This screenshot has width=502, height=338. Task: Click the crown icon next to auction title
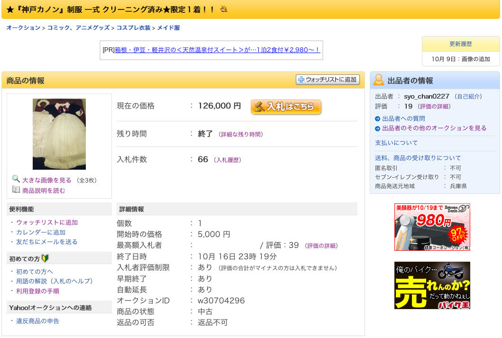pyautogui.click(x=224, y=9)
